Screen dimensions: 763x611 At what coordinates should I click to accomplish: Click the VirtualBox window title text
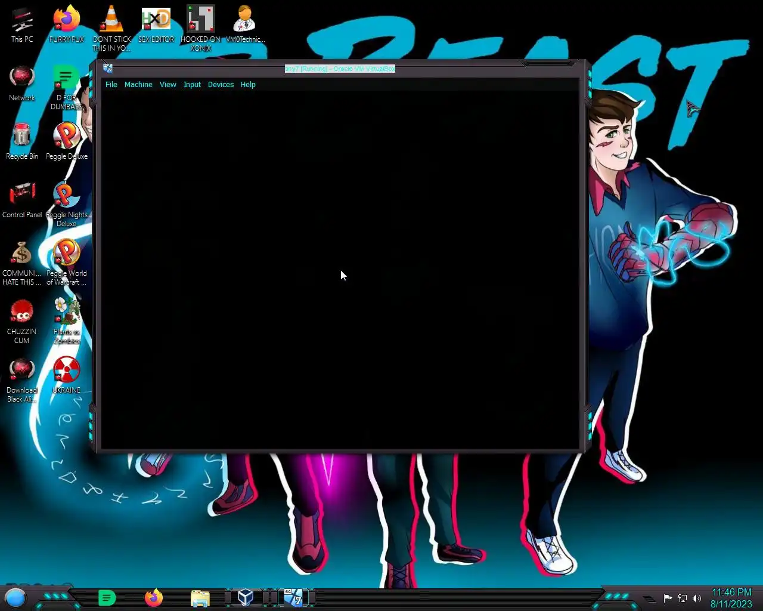click(340, 69)
